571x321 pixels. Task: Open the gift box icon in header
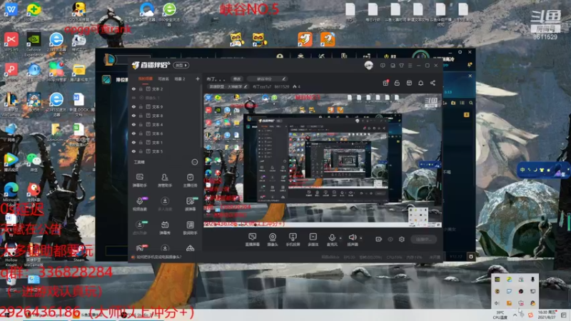pos(385,83)
